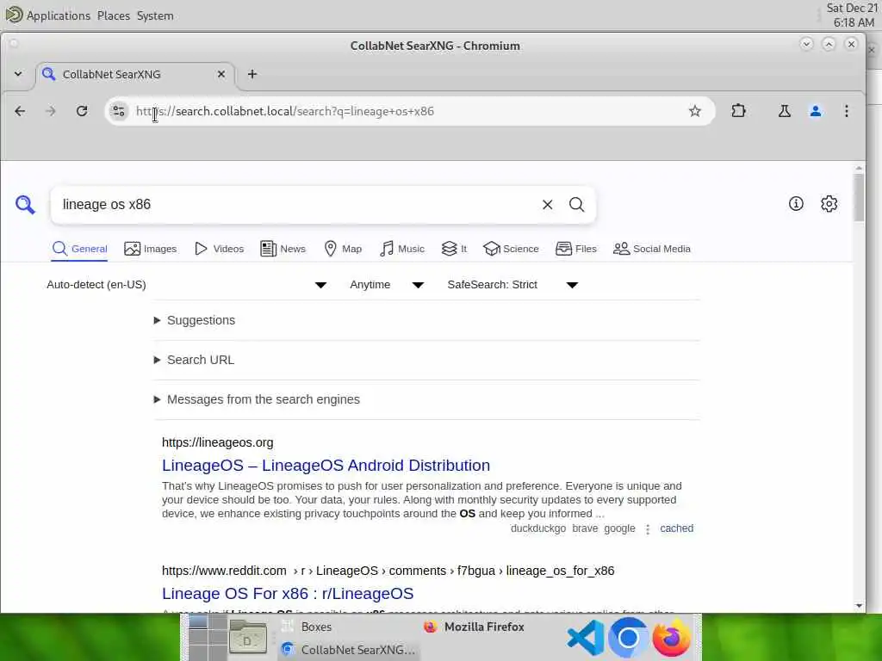Close the CollabNet SearXNG tab
The width and height of the screenshot is (882, 661).
pos(221,74)
